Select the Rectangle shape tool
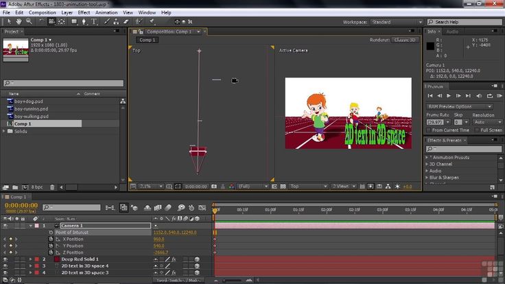505x284 pixels. coord(74,21)
